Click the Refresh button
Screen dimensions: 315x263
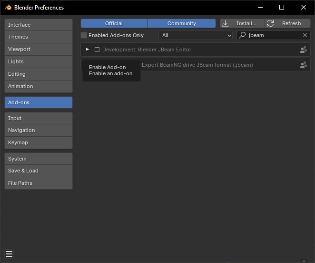tap(287, 23)
